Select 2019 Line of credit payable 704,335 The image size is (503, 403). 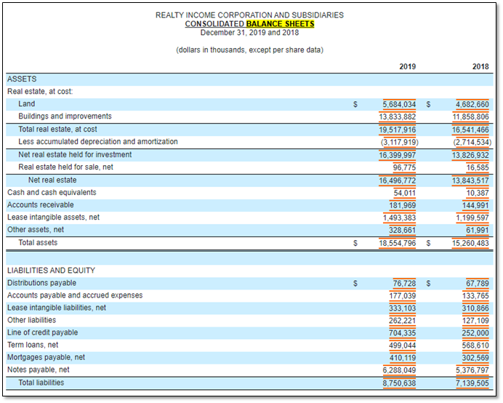[x=402, y=333]
